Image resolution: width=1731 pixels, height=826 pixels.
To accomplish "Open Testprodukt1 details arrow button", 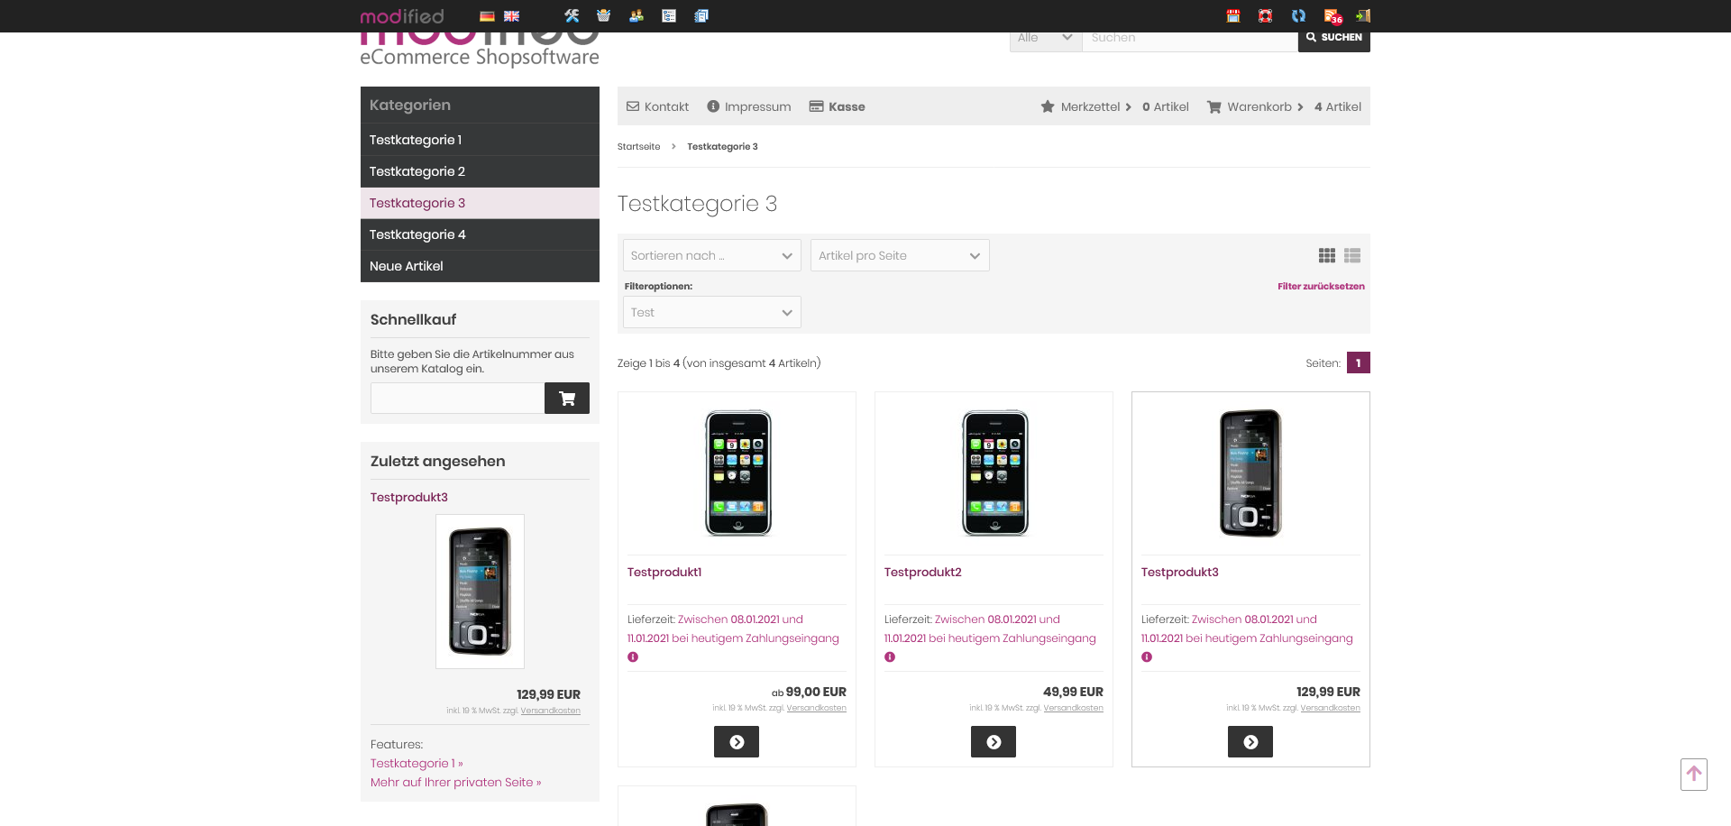I will (x=737, y=742).
